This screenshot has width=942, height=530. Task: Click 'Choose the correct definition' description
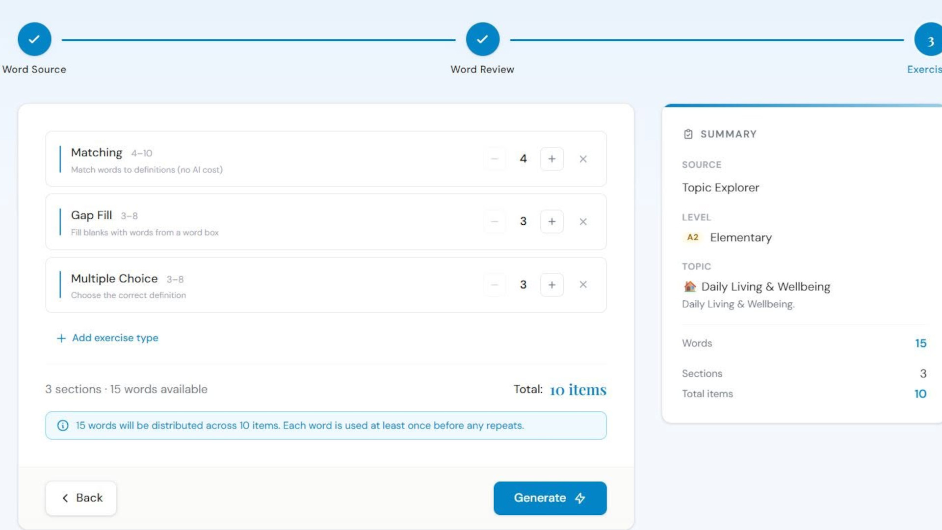129,295
